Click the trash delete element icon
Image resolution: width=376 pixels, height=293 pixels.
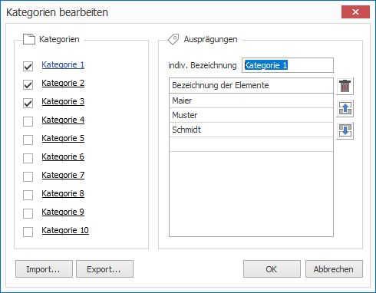pyautogui.click(x=345, y=86)
